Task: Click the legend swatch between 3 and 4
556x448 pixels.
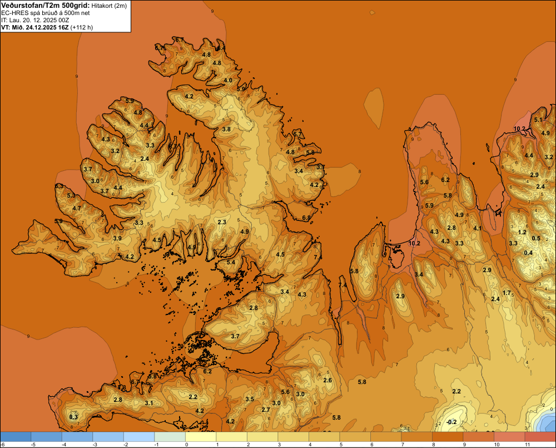Action: pyautogui.click(x=294, y=437)
